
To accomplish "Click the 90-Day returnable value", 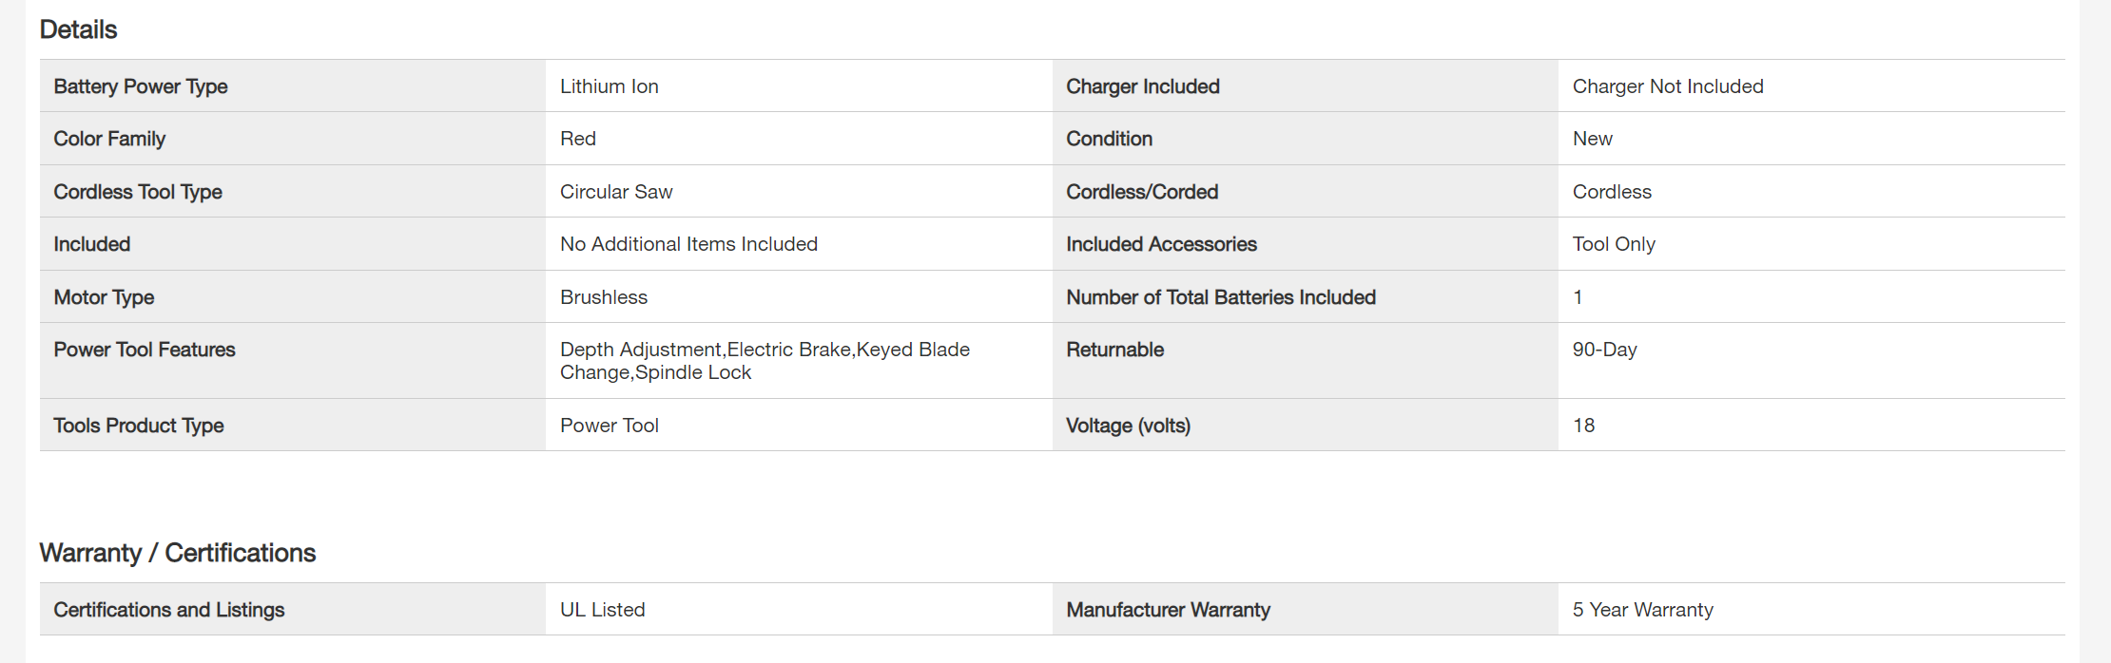I will (x=1604, y=350).
